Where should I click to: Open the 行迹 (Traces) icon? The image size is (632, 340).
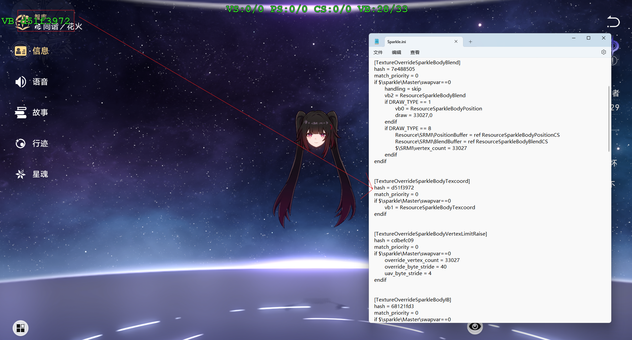tap(21, 143)
